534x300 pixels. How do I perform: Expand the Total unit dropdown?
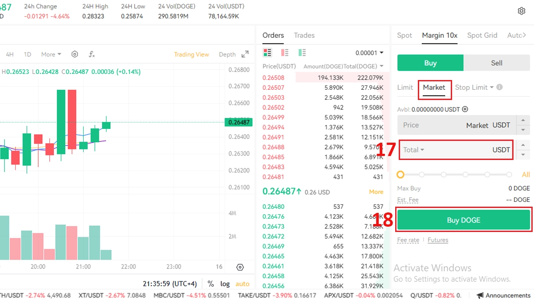tap(413, 150)
